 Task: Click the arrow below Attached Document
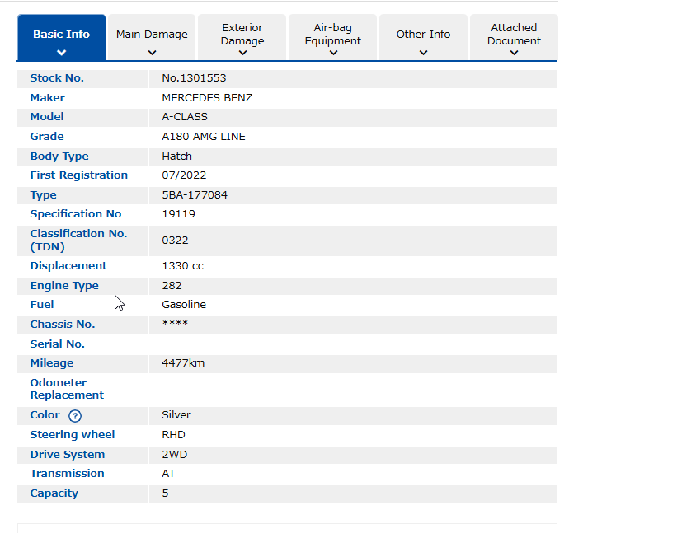(x=514, y=54)
